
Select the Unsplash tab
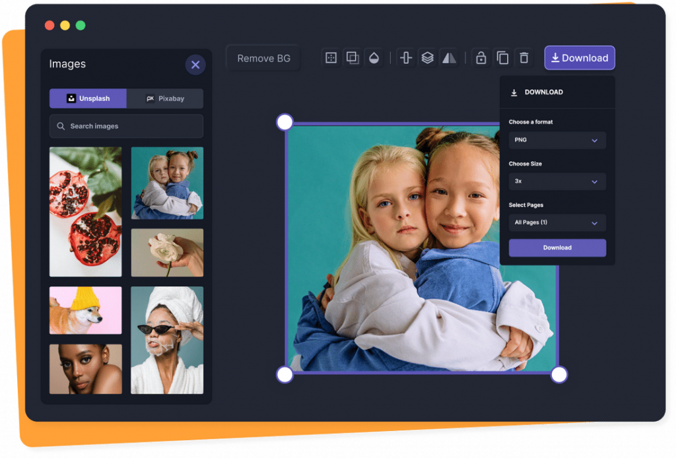click(88, 98)
